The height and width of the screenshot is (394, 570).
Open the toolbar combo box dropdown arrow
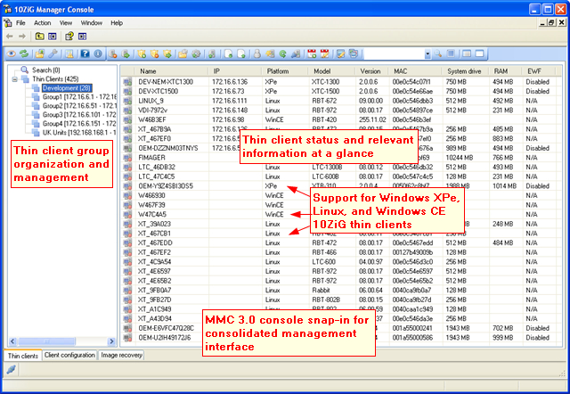coord(427,54)
